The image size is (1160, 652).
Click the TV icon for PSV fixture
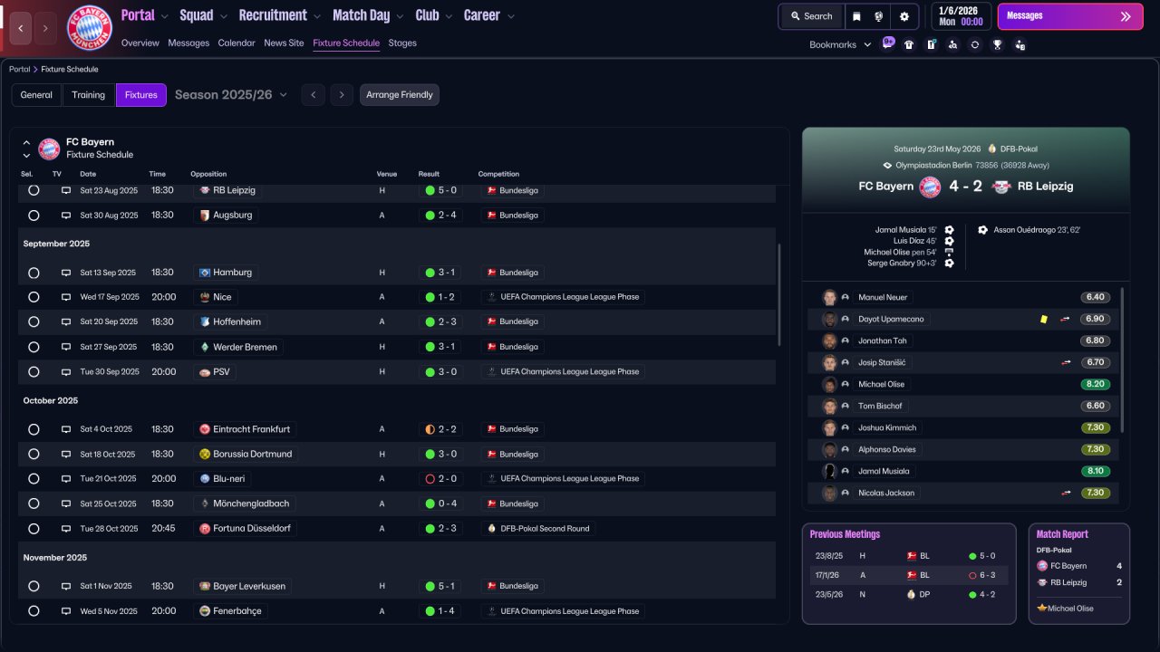65,371
